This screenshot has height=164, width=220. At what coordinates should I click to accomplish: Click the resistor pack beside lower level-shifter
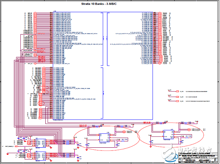68,155
